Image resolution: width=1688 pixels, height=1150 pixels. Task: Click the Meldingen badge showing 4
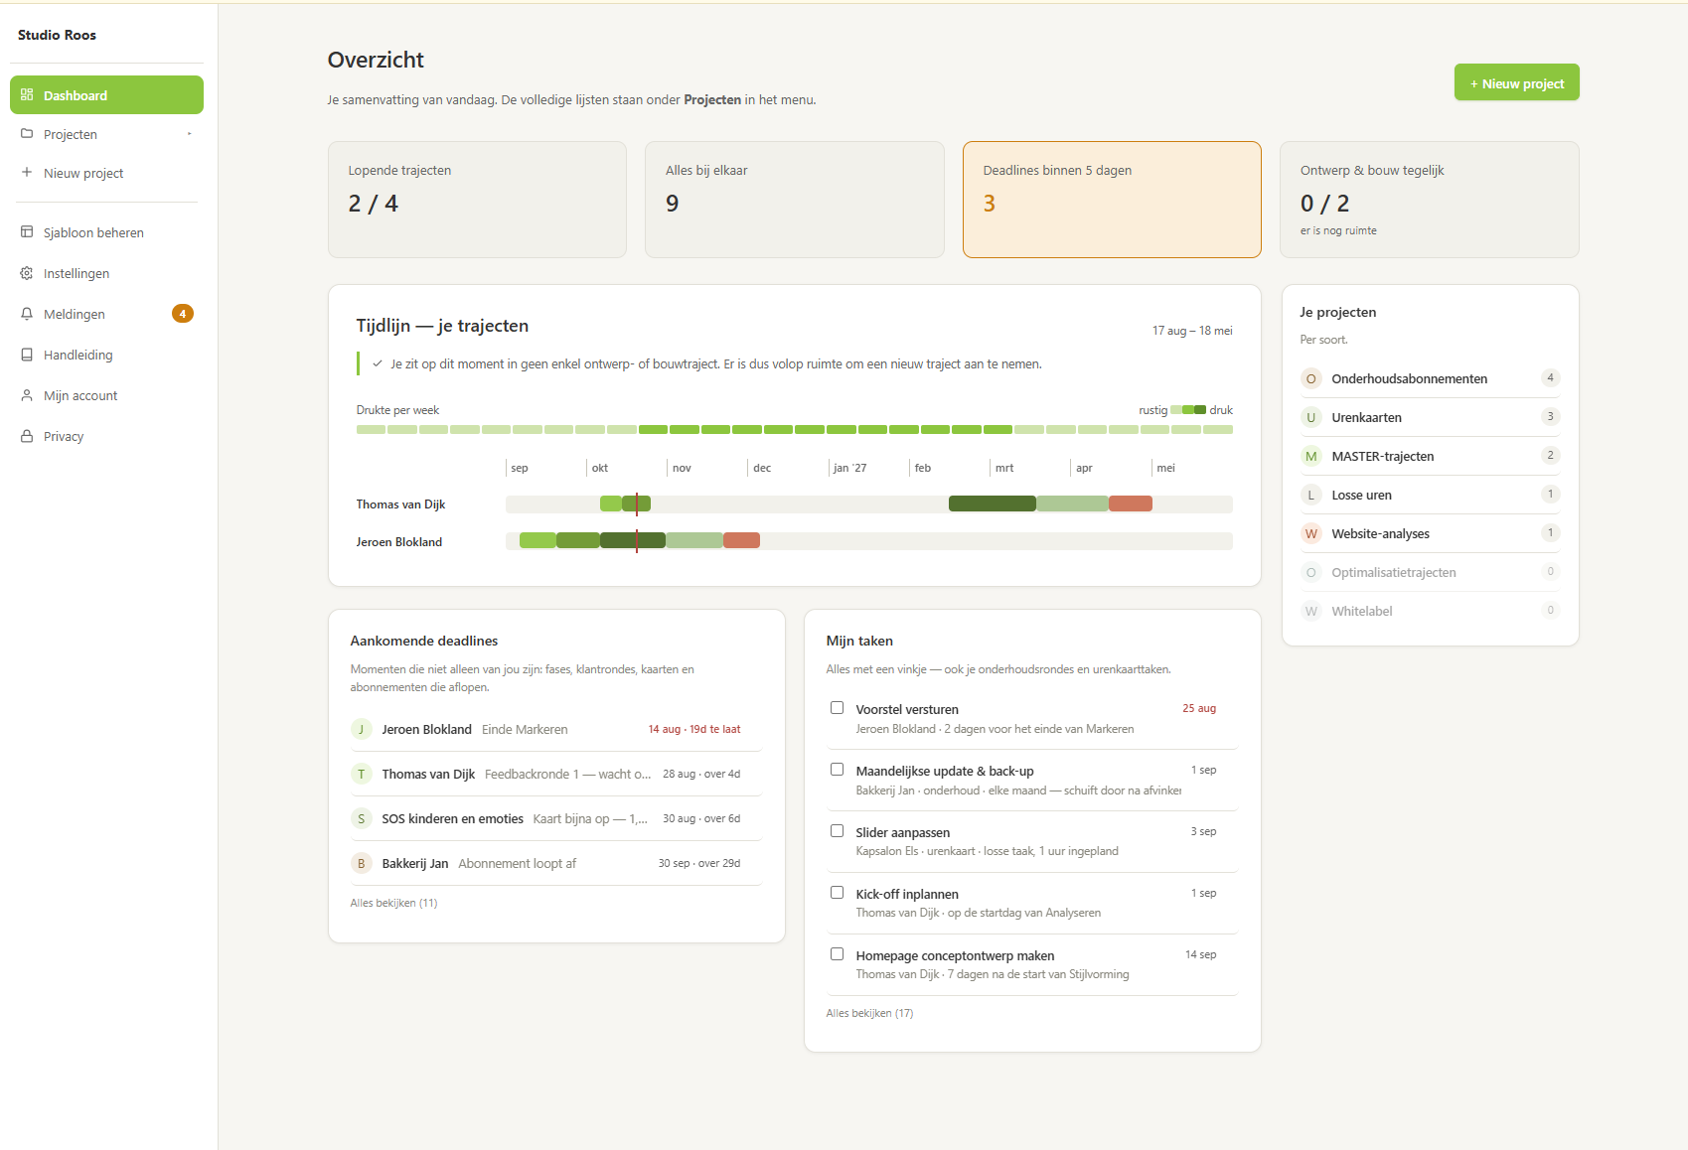(183, 314)
